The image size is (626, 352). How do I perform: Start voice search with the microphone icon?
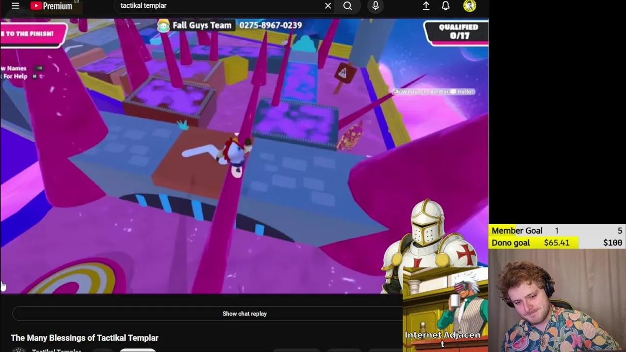coord(376,6)
